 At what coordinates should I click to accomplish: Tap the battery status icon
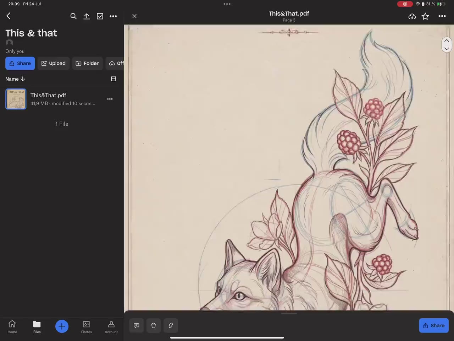tap(440, 4)
